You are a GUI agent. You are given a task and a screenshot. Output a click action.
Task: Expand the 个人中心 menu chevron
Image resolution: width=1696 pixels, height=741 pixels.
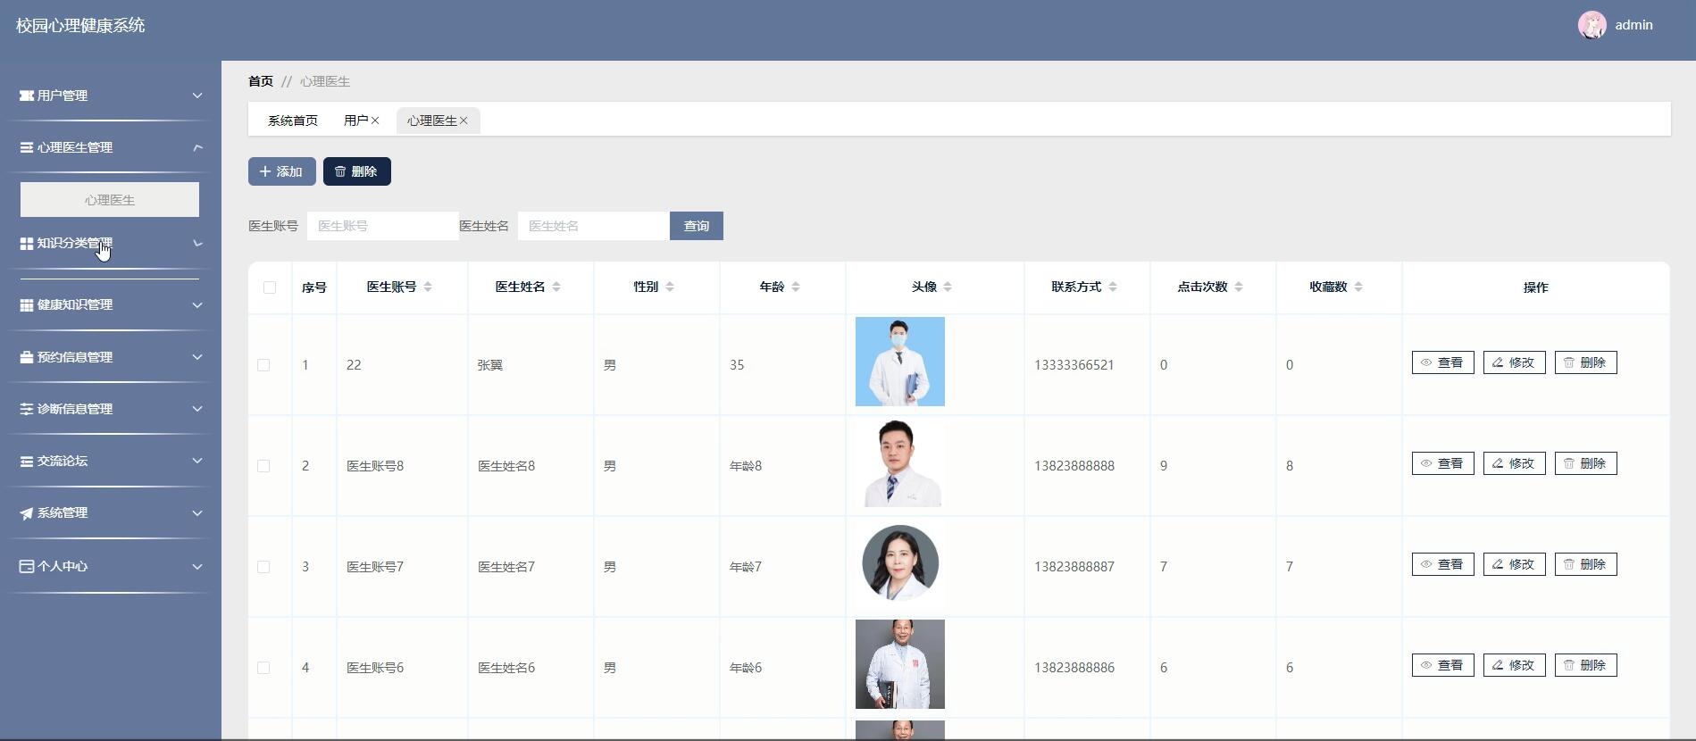197,566
